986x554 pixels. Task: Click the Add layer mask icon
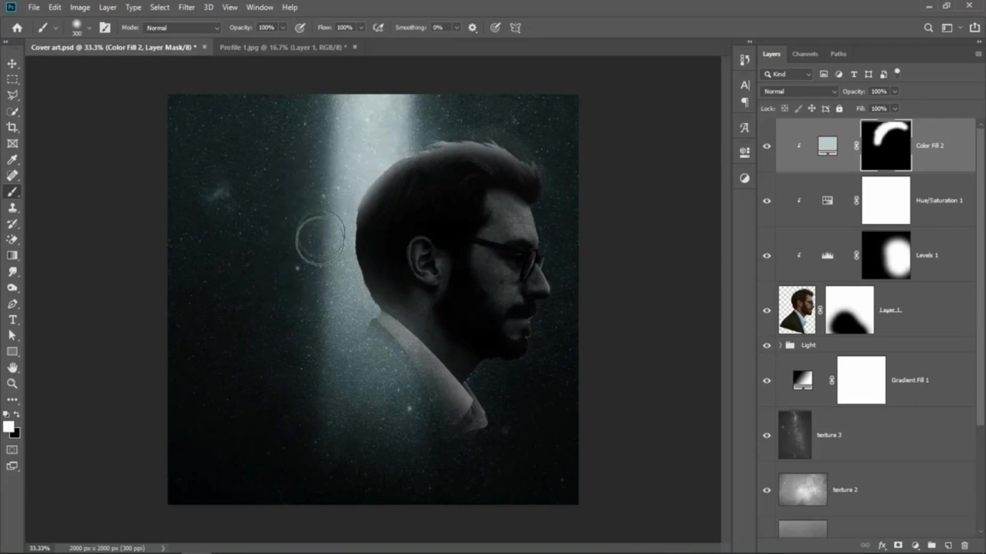click(898, 545)
